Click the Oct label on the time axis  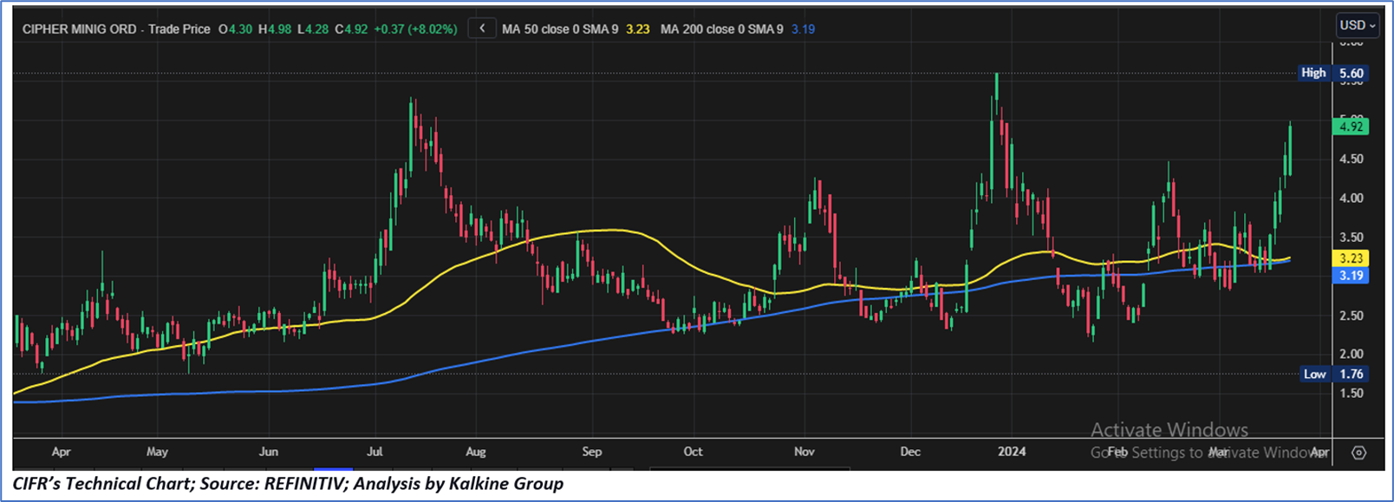coord(693,452)
